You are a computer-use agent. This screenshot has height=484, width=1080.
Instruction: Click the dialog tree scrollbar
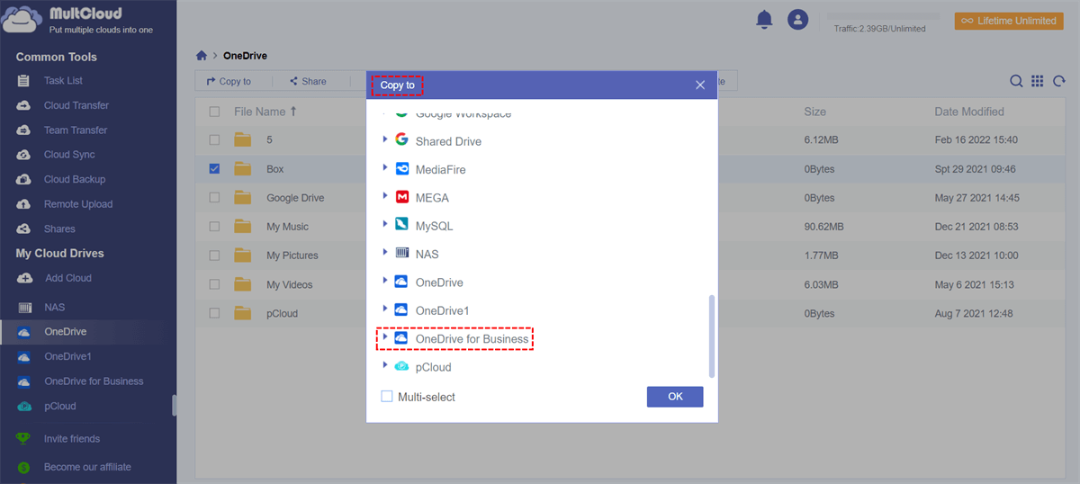(x=712, y=336)
